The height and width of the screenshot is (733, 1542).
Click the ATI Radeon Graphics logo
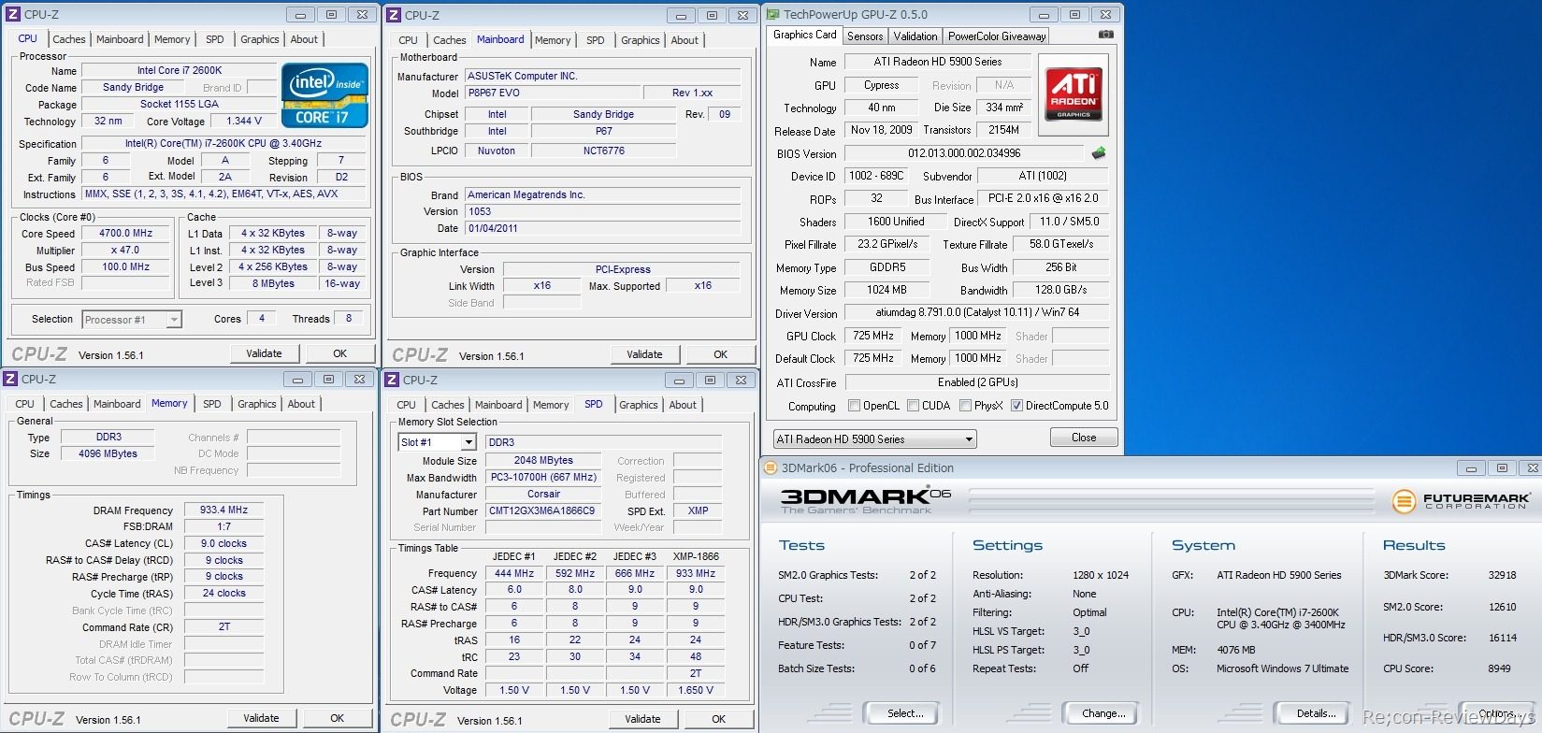pos(1074,93)
